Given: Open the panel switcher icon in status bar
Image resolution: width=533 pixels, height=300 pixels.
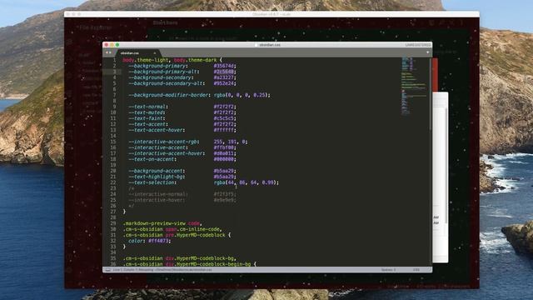Looking at the screenshot, I should (x=107, y=270).
